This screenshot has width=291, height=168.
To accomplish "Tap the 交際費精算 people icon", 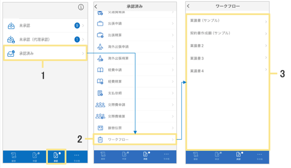I will click(100, 116).
